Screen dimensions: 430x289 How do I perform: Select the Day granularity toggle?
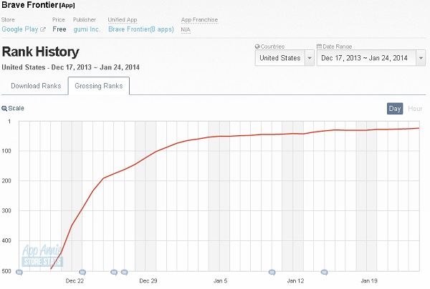[x=395, y=109]
